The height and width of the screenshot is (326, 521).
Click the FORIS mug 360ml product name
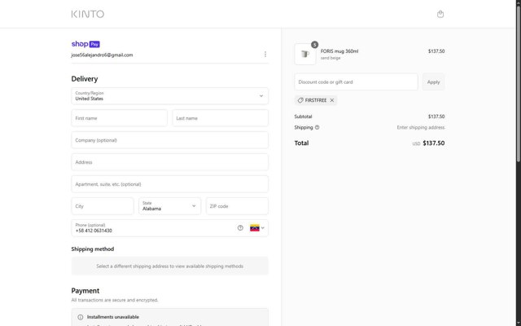click(x=339, y=51)
